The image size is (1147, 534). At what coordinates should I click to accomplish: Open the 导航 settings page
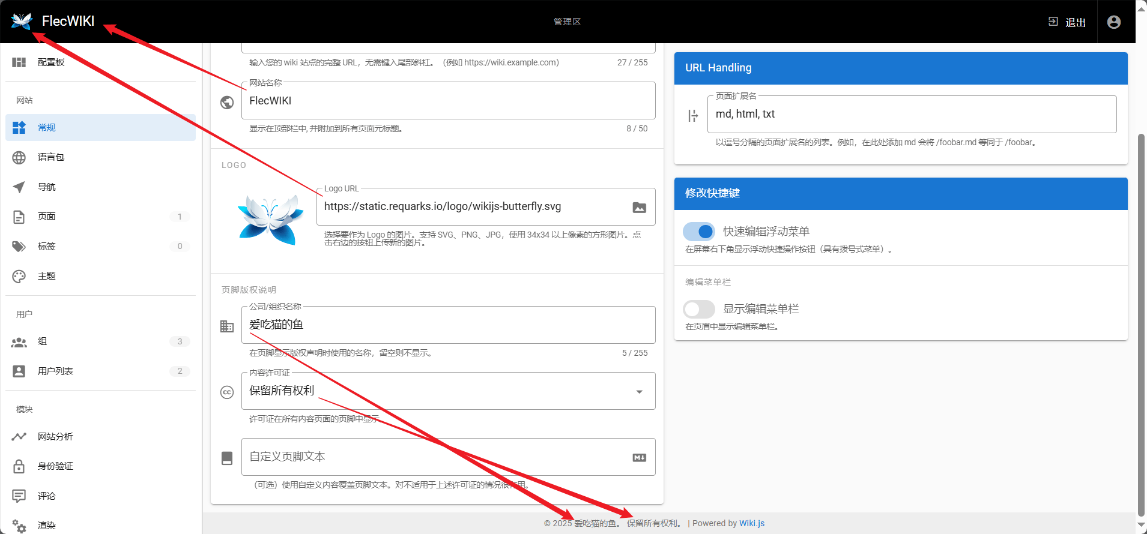tap(47, 187)
